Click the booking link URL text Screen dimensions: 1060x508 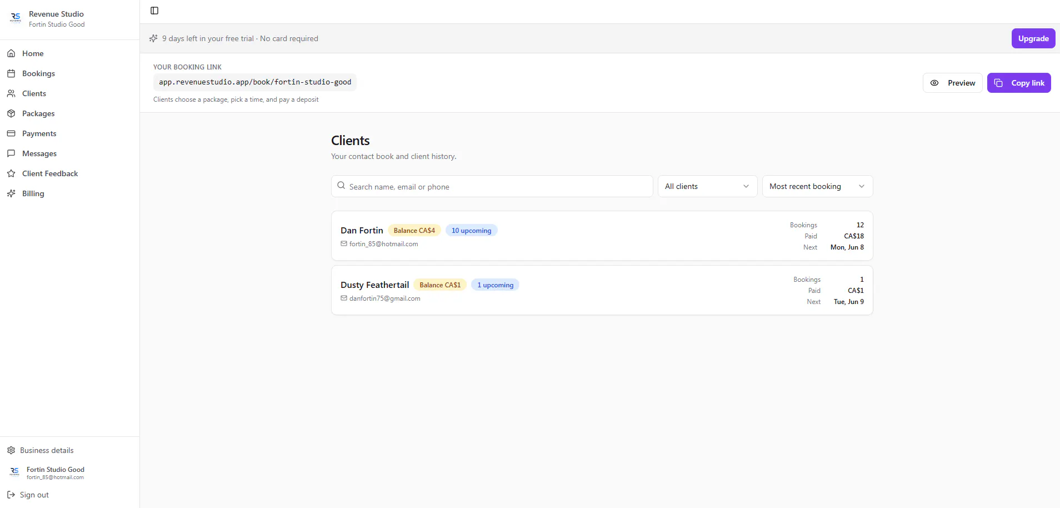[x=255, y=82]
